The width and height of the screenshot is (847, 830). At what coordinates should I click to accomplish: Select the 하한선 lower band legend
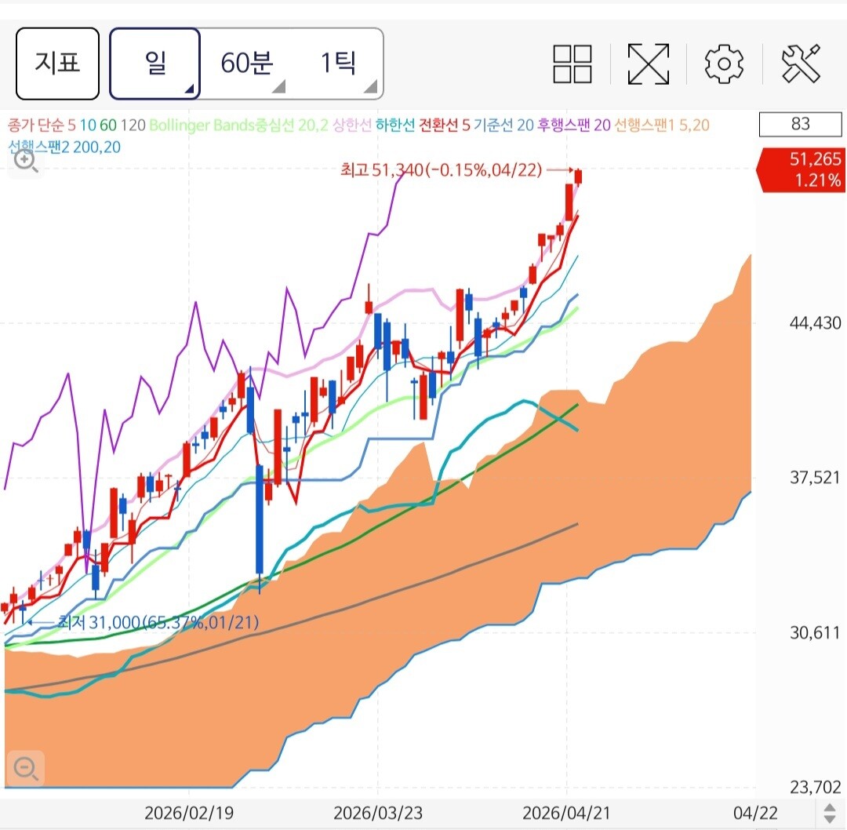coord(395,126)
